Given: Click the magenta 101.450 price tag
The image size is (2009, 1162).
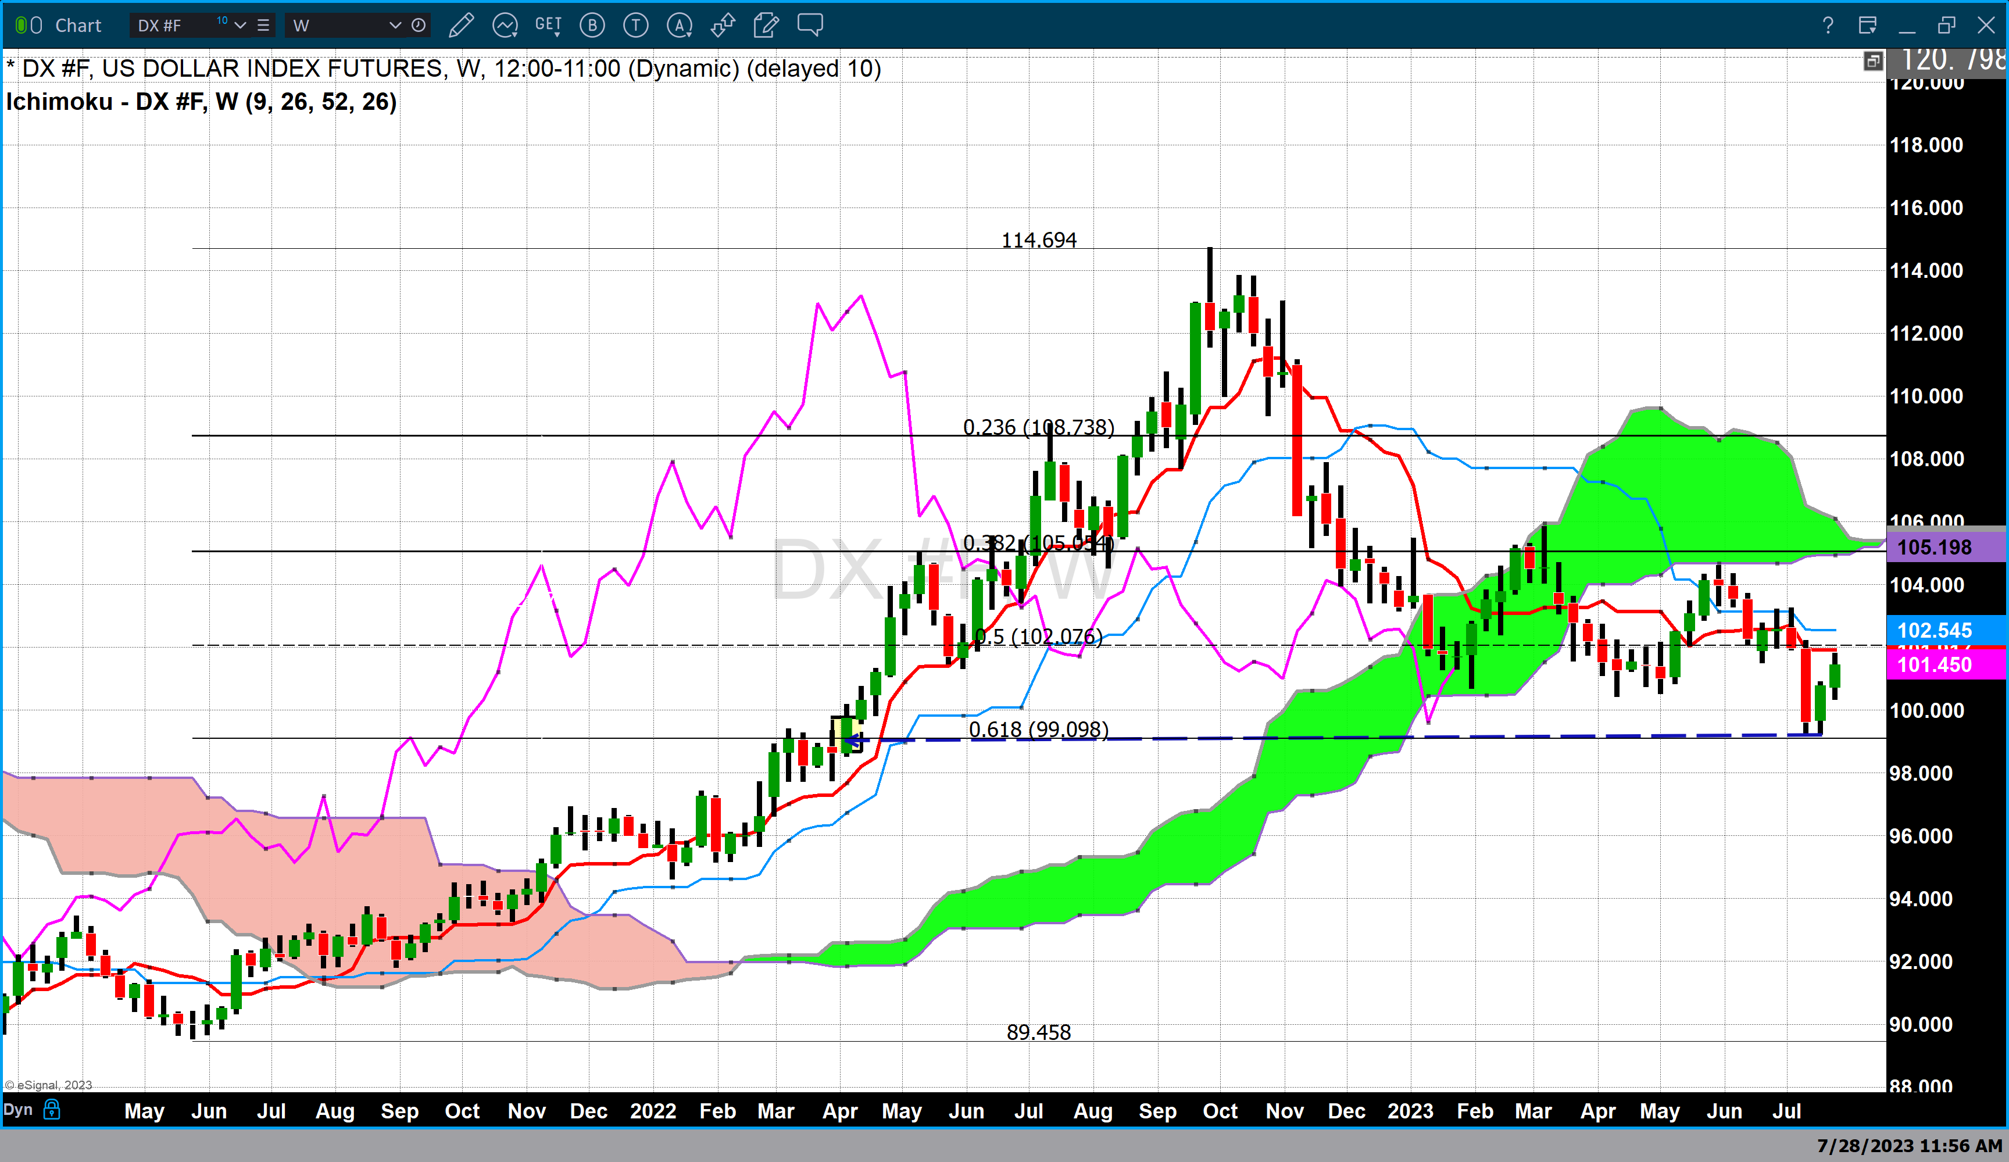Looking at the screenshot, I should click(x=1946, y=664).
